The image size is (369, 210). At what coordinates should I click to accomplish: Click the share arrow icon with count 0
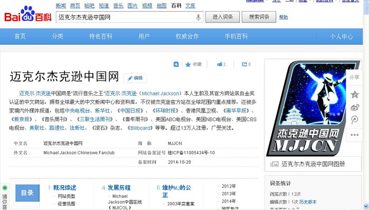(x=245, y=64)
